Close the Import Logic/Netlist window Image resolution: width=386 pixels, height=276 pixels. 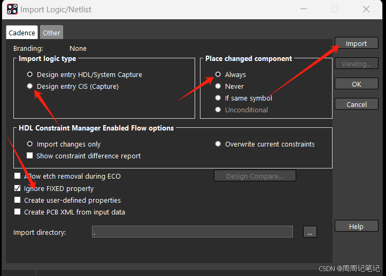(366, 9)
